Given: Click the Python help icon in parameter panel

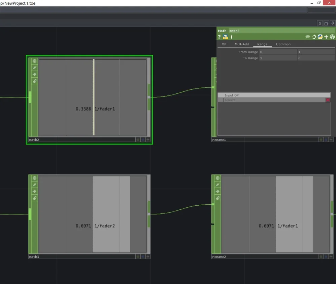Looking at the screenshot, I should tap(225, 37).
